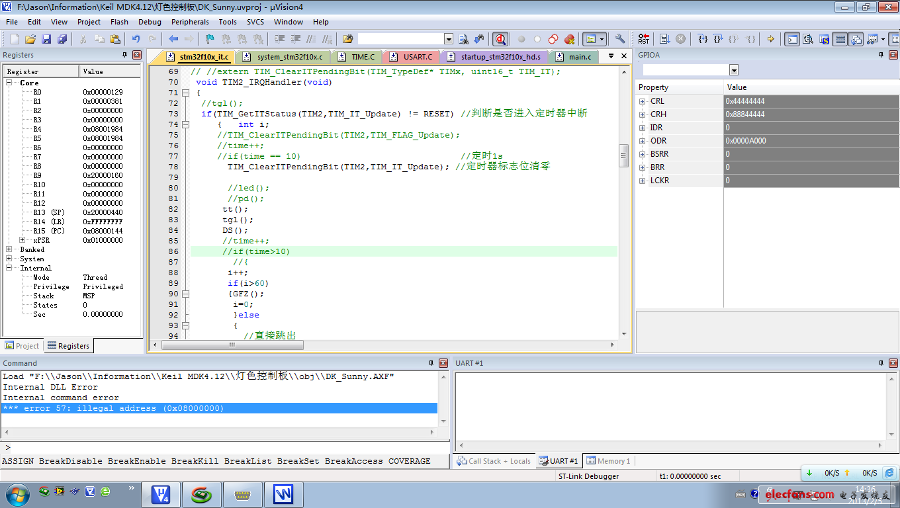Click the Run debug toolbar icon
This screenshot has width=900, height=508.
(665, 39)
